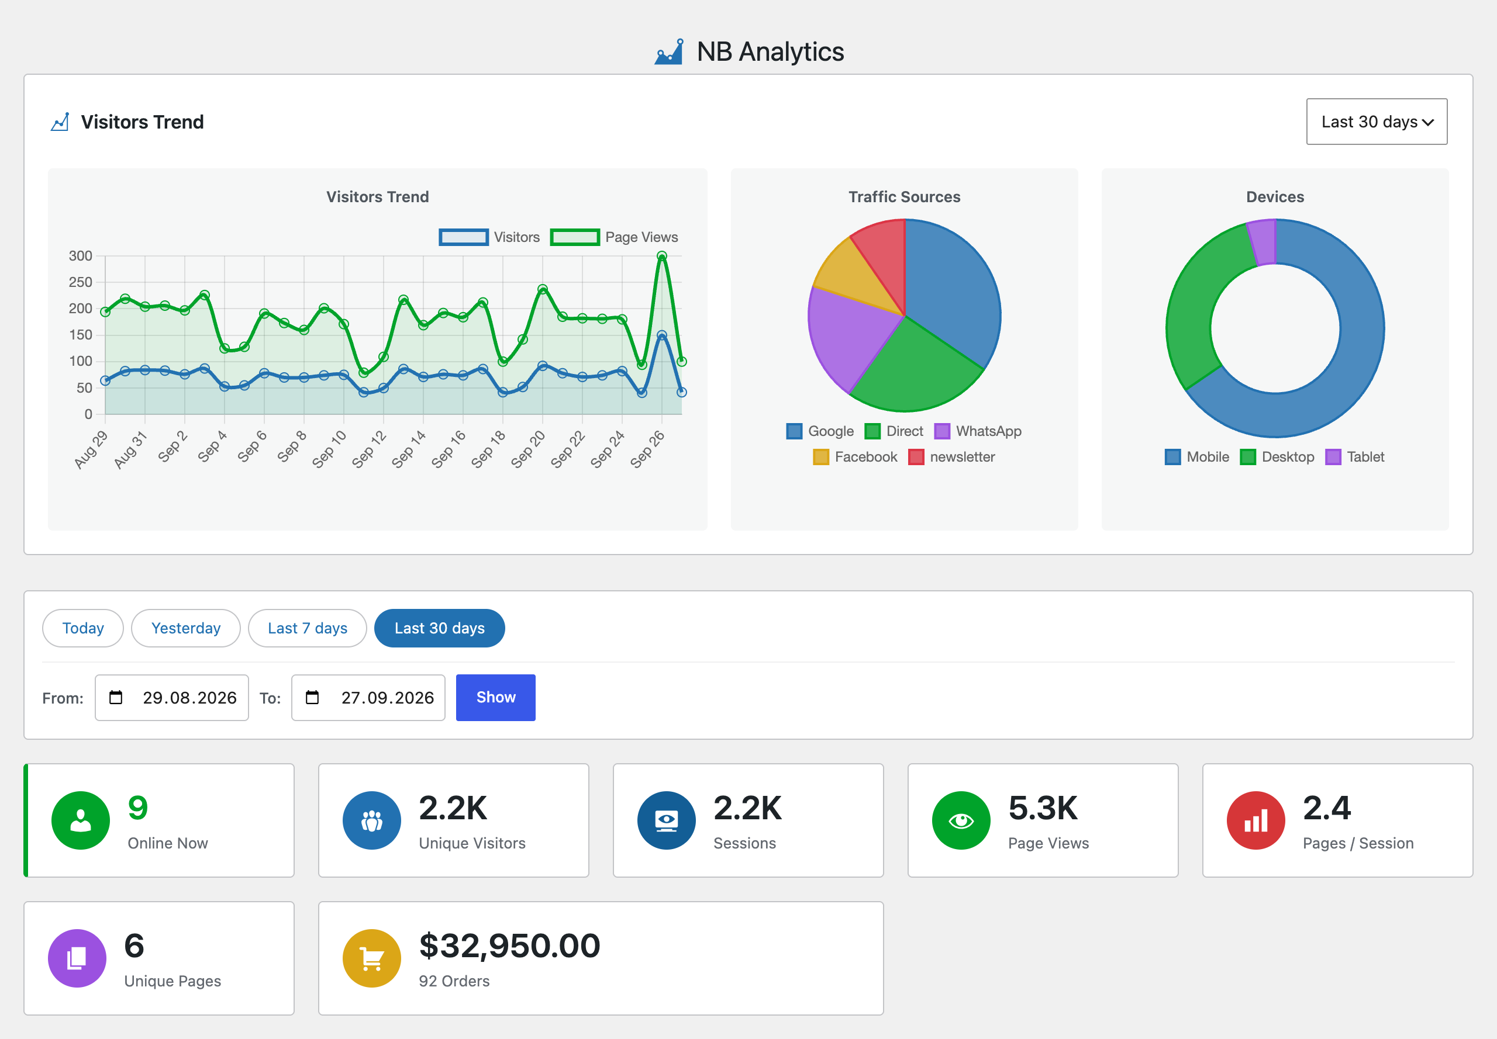This screenshot has width=1497, height=1039.
Task: Click the yellow Orders shopping cart icon
Action: [372, 958]
